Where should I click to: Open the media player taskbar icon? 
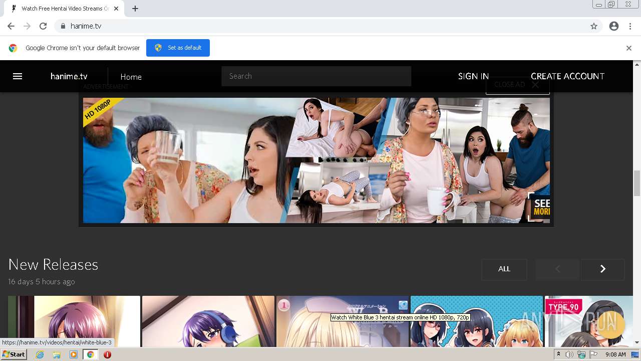[x=74, y=354]
